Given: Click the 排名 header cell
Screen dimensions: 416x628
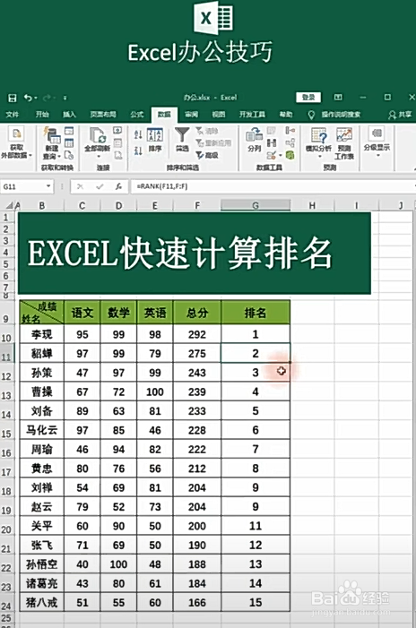Looking at the screenshot, I should (x=256, y=313).
